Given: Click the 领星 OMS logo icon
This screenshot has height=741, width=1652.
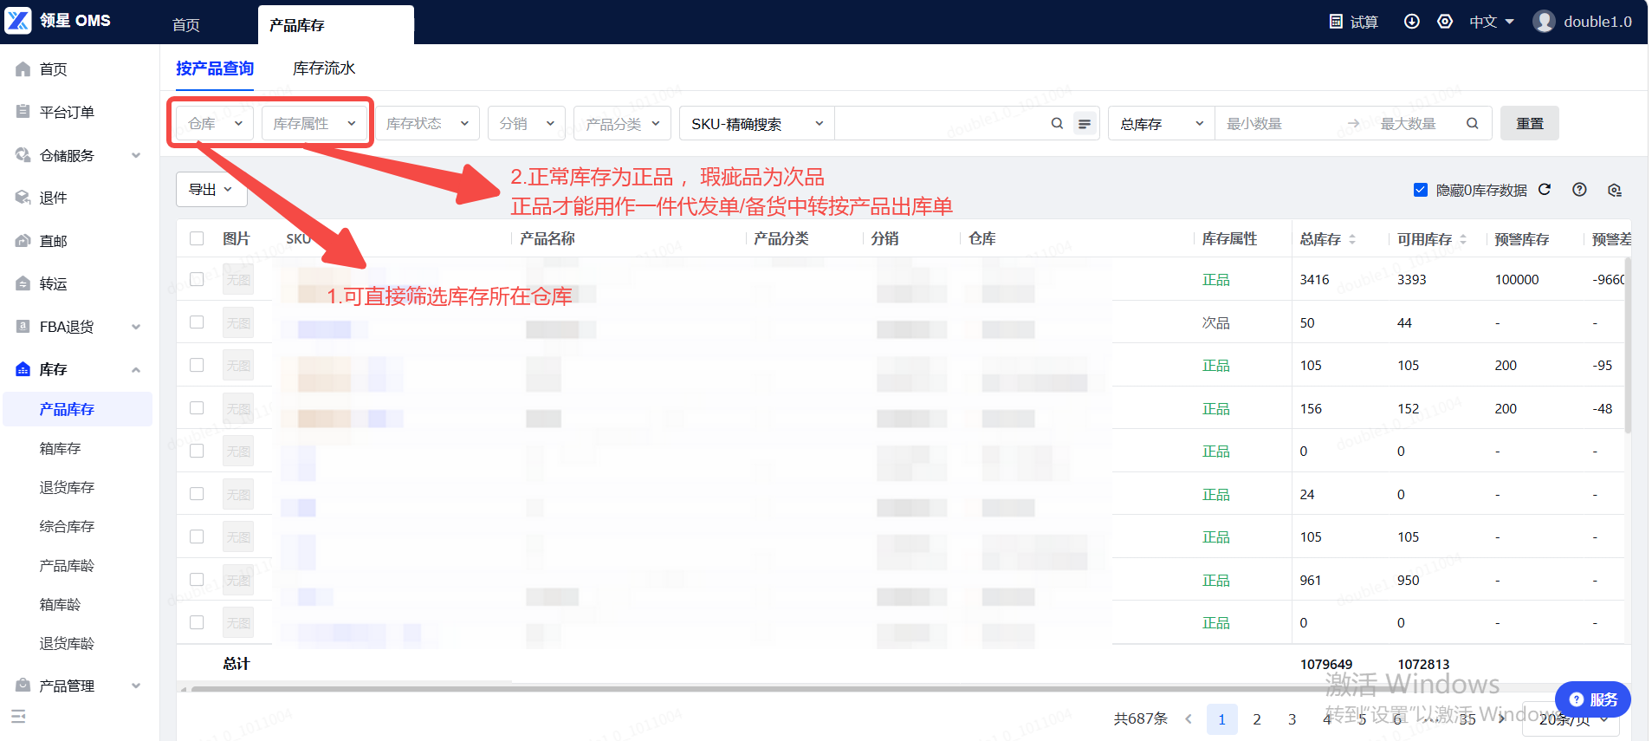Looking at the screenshot, I should click(18, 21).
